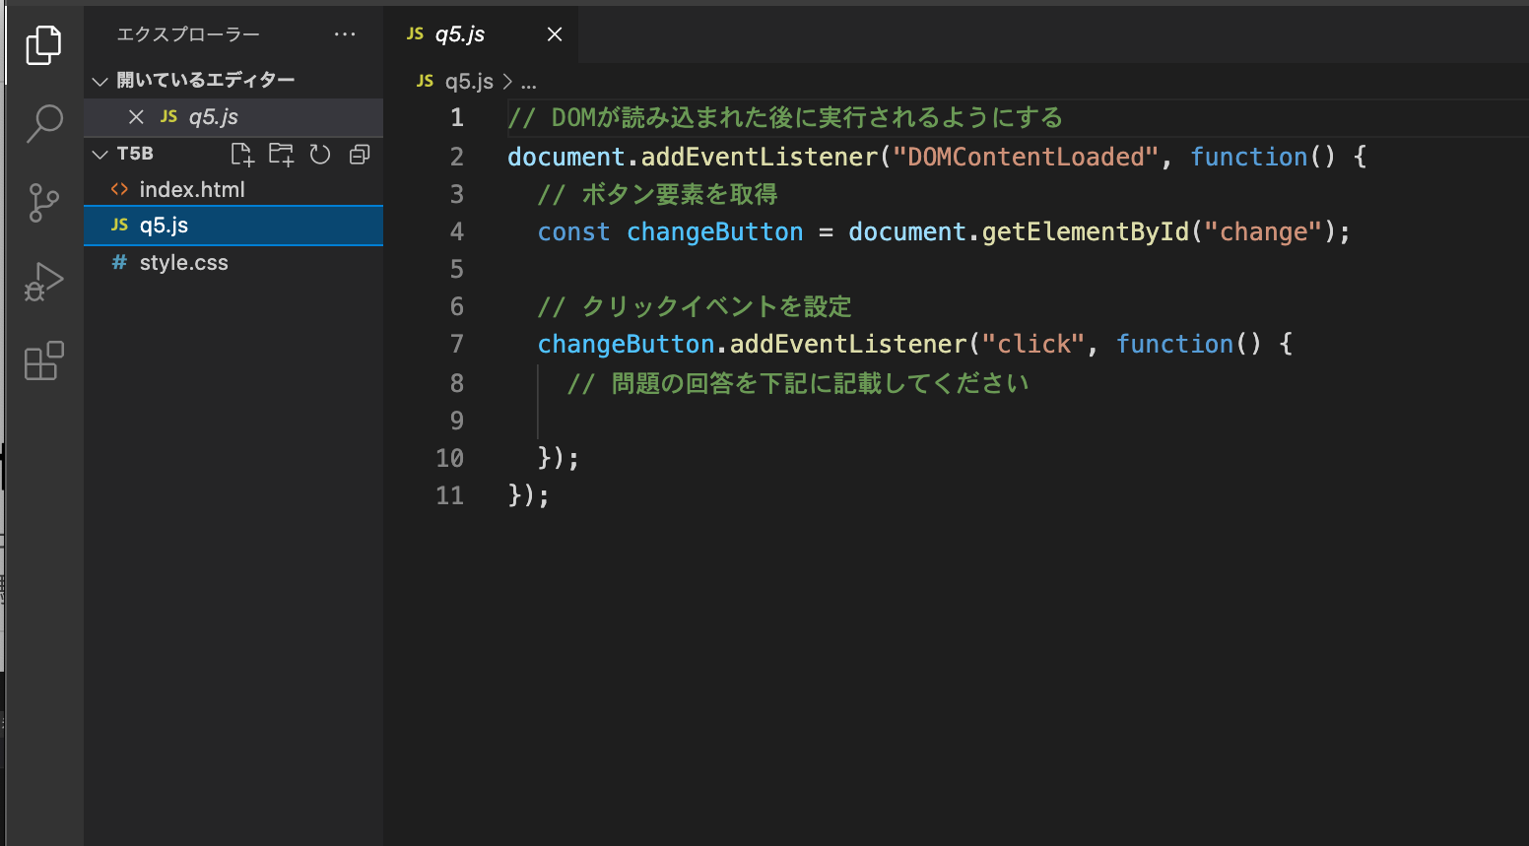
Task: Click the New Folder icon in T5B
Action: pyautogui.click(x=282, y=154)
